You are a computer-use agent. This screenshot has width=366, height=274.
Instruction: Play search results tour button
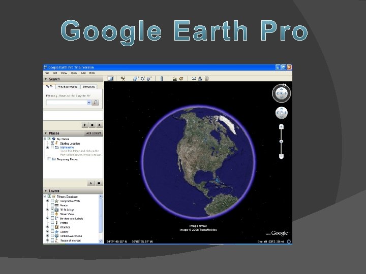tap(85, 125)
